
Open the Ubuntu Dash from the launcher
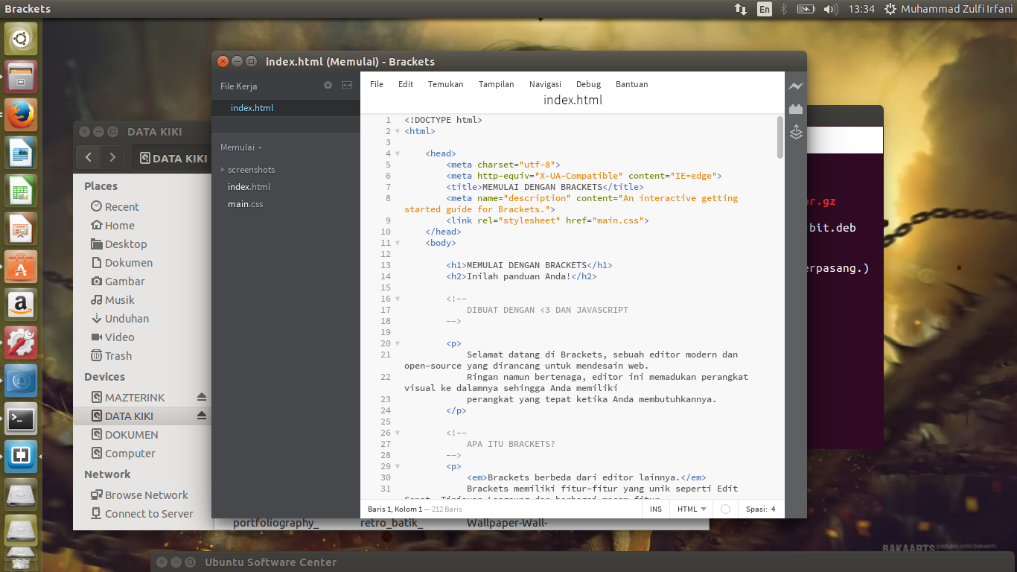click(x=21, y=38)
